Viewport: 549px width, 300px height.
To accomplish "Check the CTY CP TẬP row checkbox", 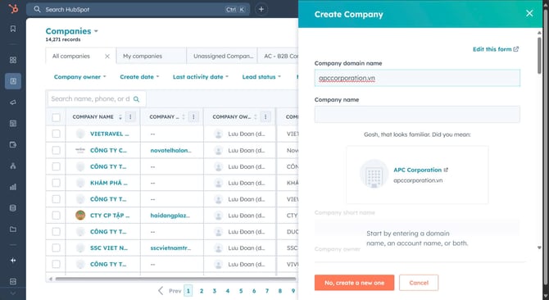I will pyautogui.click(x=56, y=216).
